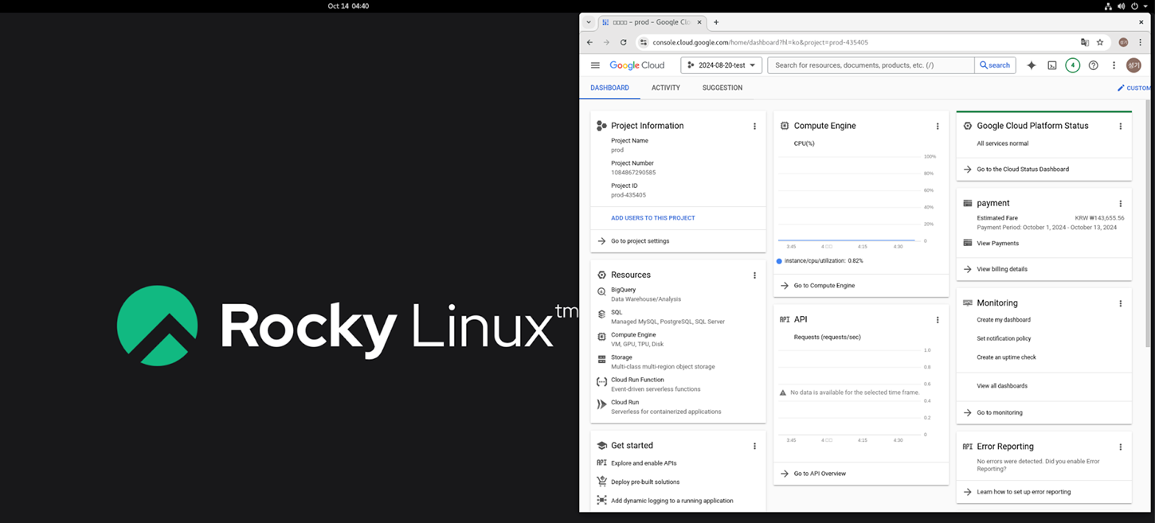
Task: Switch to the ACTIVITY tab
Action: coord(666,88)
